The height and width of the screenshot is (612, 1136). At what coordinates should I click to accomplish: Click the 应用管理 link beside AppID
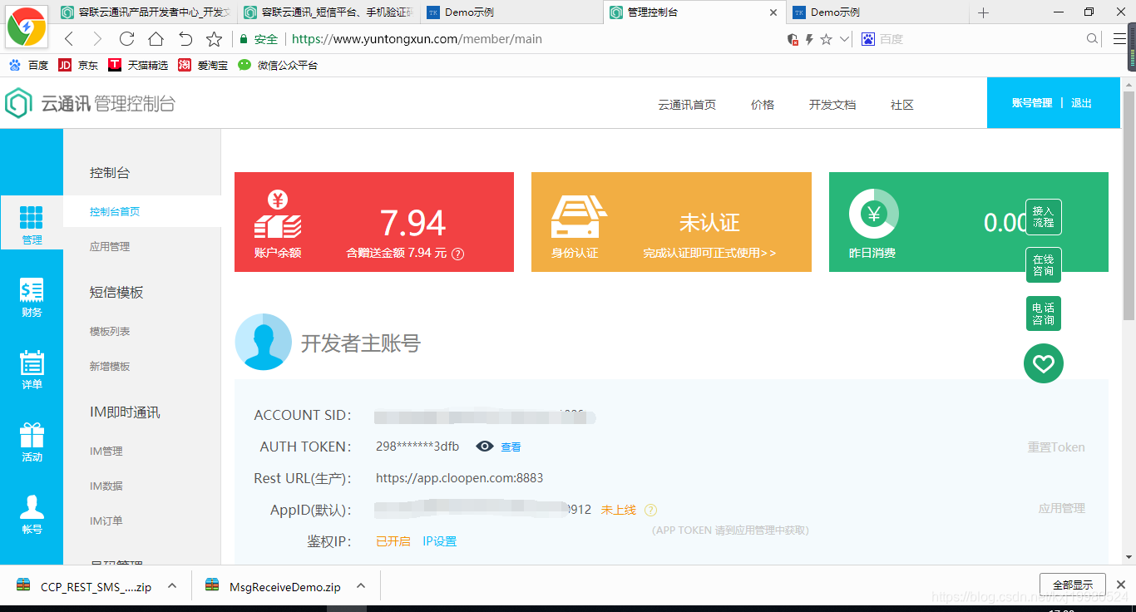(x=1062, y=508)
